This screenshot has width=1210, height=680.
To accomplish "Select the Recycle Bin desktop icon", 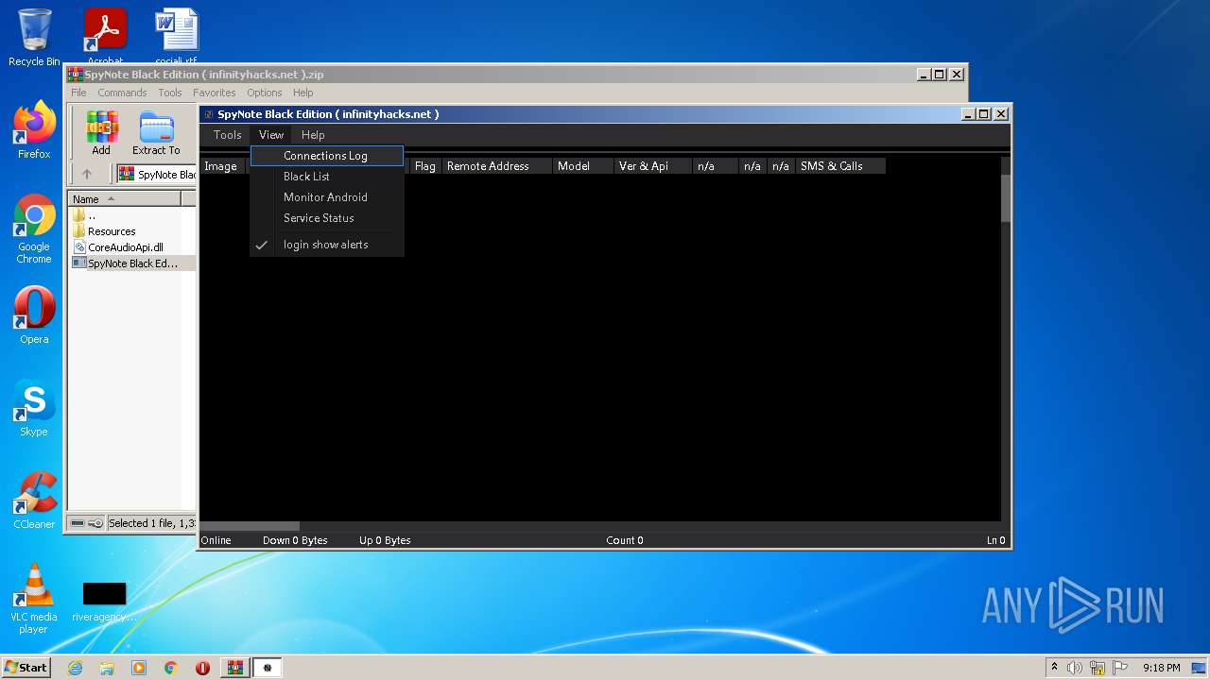I will [34, 38].
